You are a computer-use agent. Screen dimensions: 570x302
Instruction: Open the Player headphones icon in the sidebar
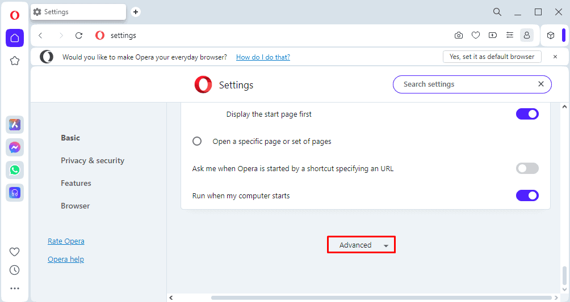click(x=15, y=193)
